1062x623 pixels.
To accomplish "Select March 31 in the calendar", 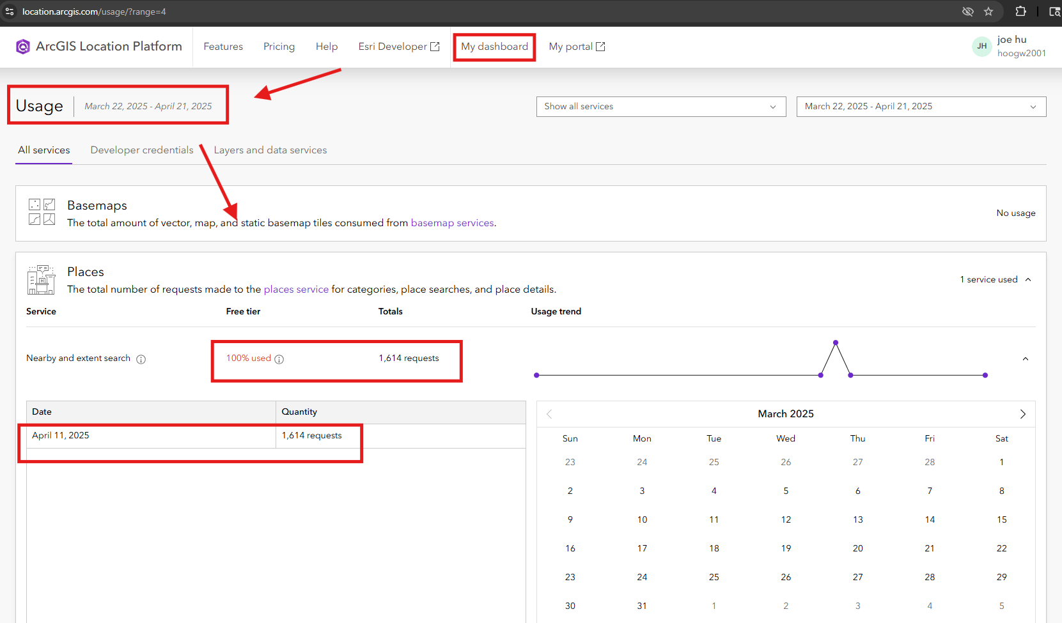I will (642, 606).
